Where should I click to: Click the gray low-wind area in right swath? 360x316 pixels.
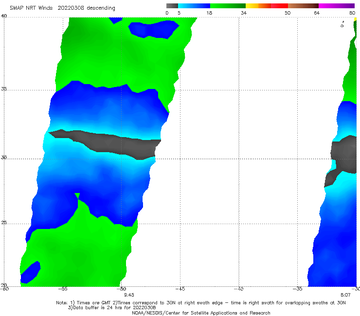(343, 154)
